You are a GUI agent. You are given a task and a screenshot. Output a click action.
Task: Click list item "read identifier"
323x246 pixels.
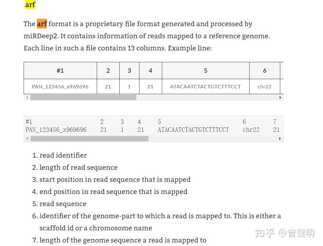click(x=63, y=155)
